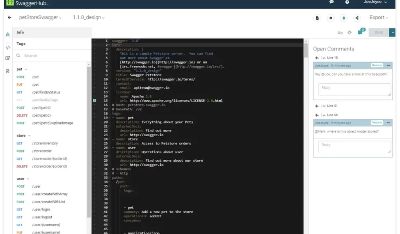This screenshot has width=400, height=234.
Task: Click the Reply box under basepath comment
Action: point(354,89)
